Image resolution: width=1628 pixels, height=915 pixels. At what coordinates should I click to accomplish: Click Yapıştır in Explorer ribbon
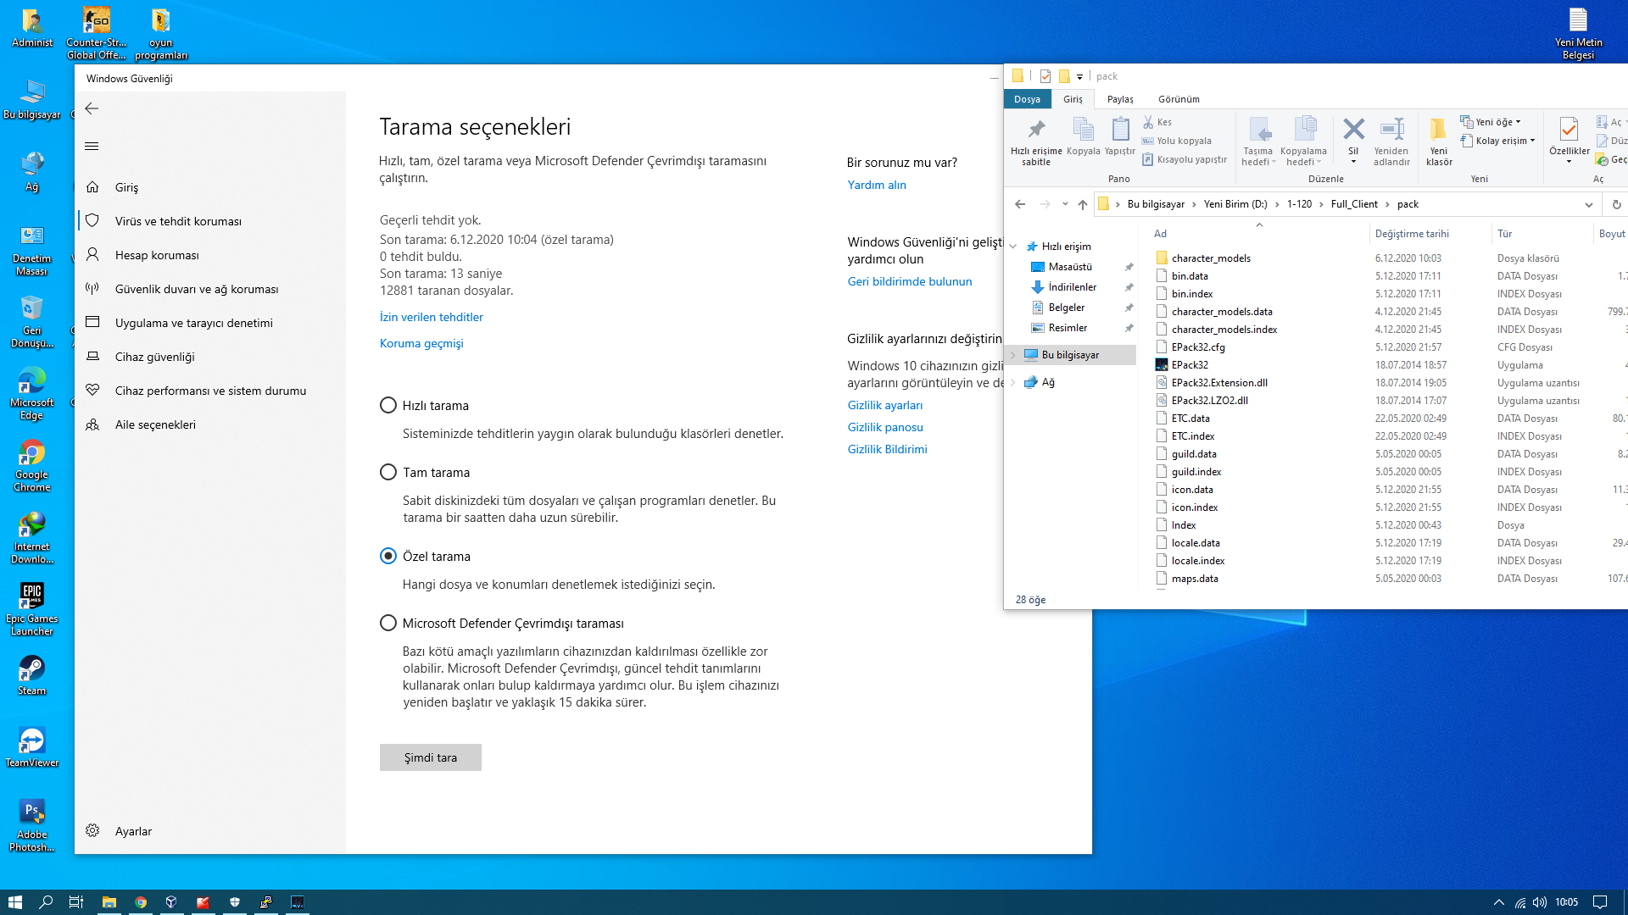pyautogui.click(x=1120, y=137)
